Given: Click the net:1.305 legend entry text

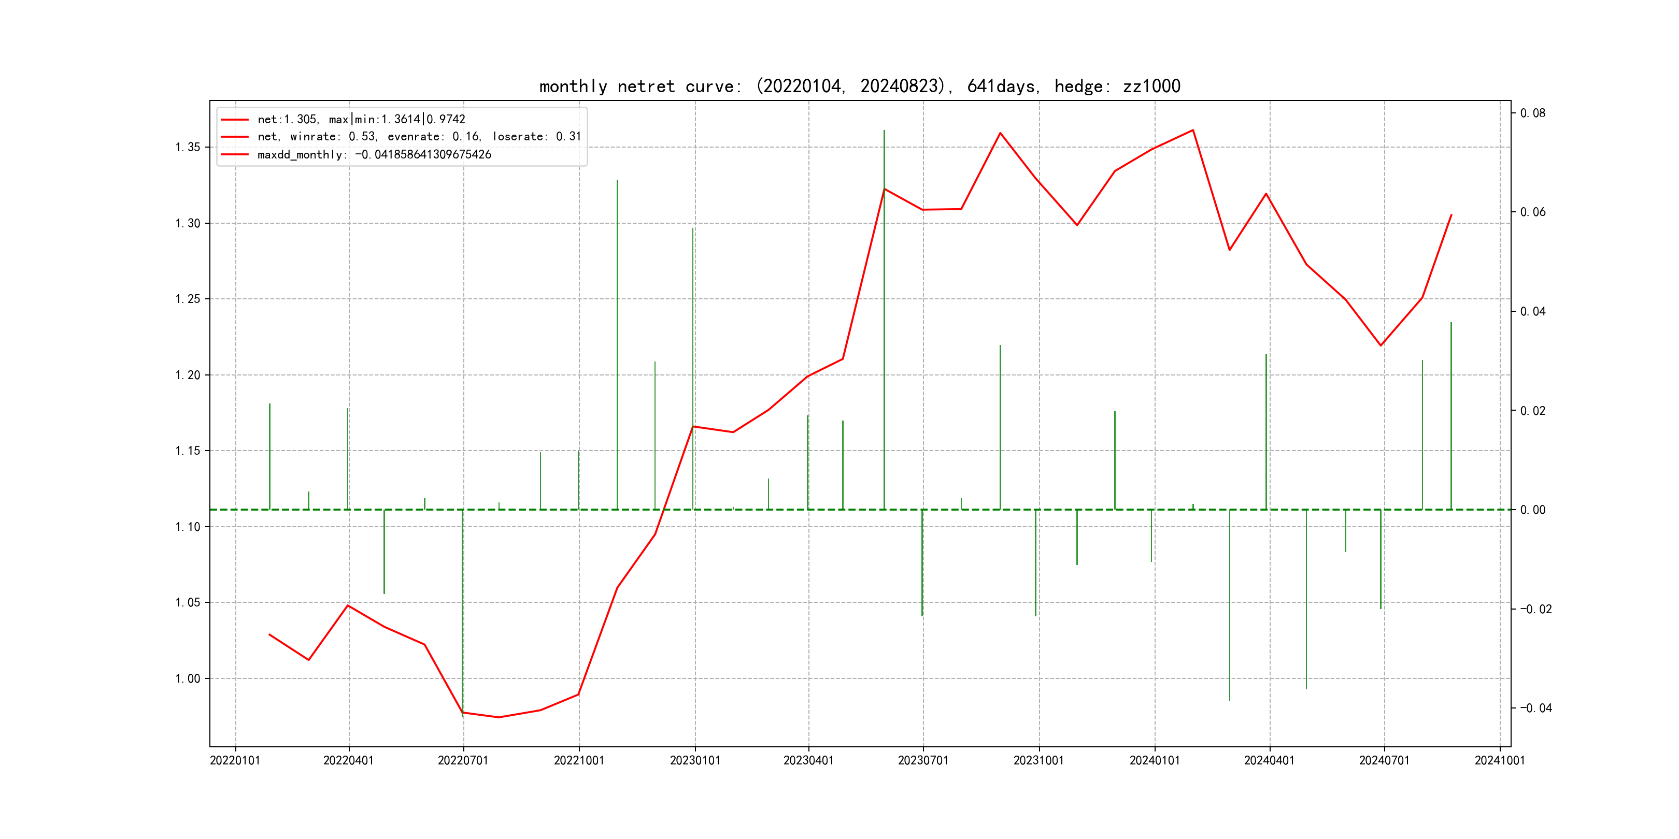Looking at the screenshot, I should pyautogui.click(x=361, y=120).
